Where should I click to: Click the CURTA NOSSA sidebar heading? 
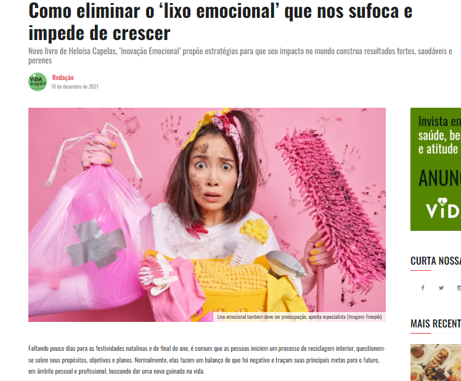pyautogui.click(x=436, y=260)
